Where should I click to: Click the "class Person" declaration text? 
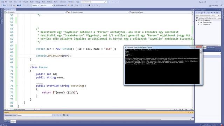39,67
